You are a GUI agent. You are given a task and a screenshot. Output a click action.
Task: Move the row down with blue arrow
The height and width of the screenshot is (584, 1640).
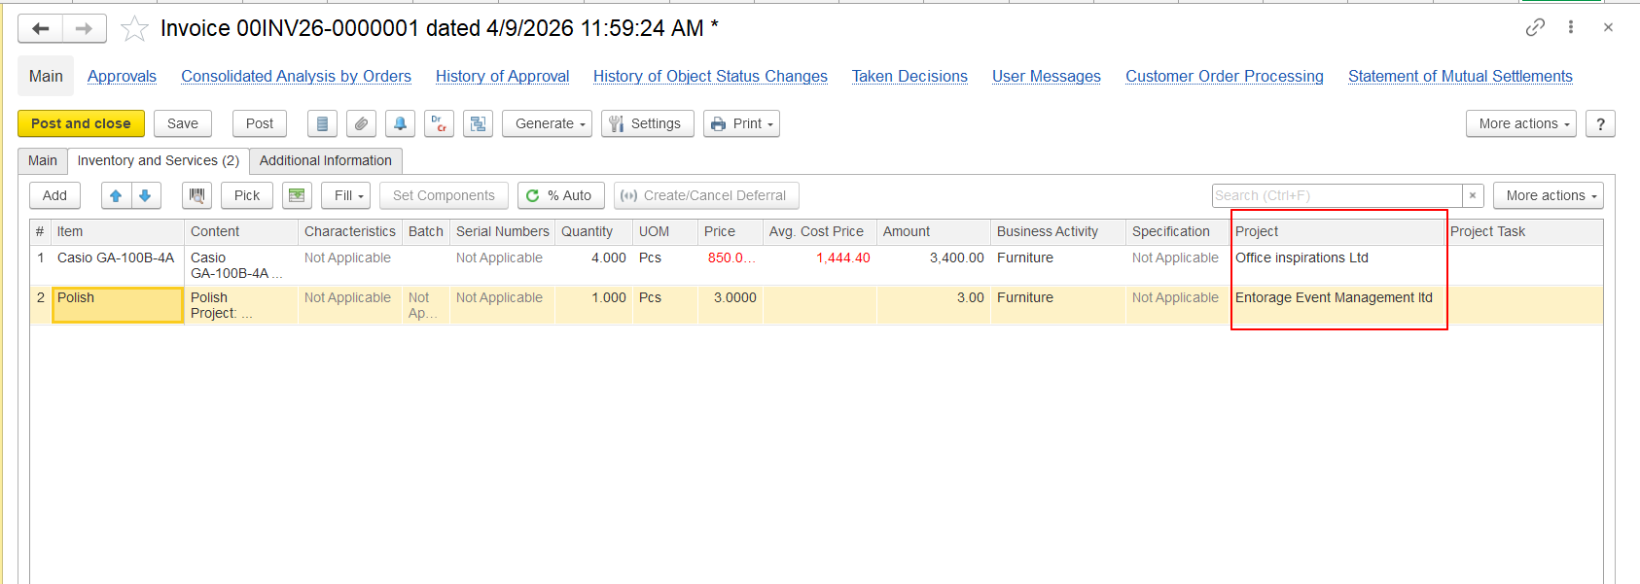[x=145, y=195]
